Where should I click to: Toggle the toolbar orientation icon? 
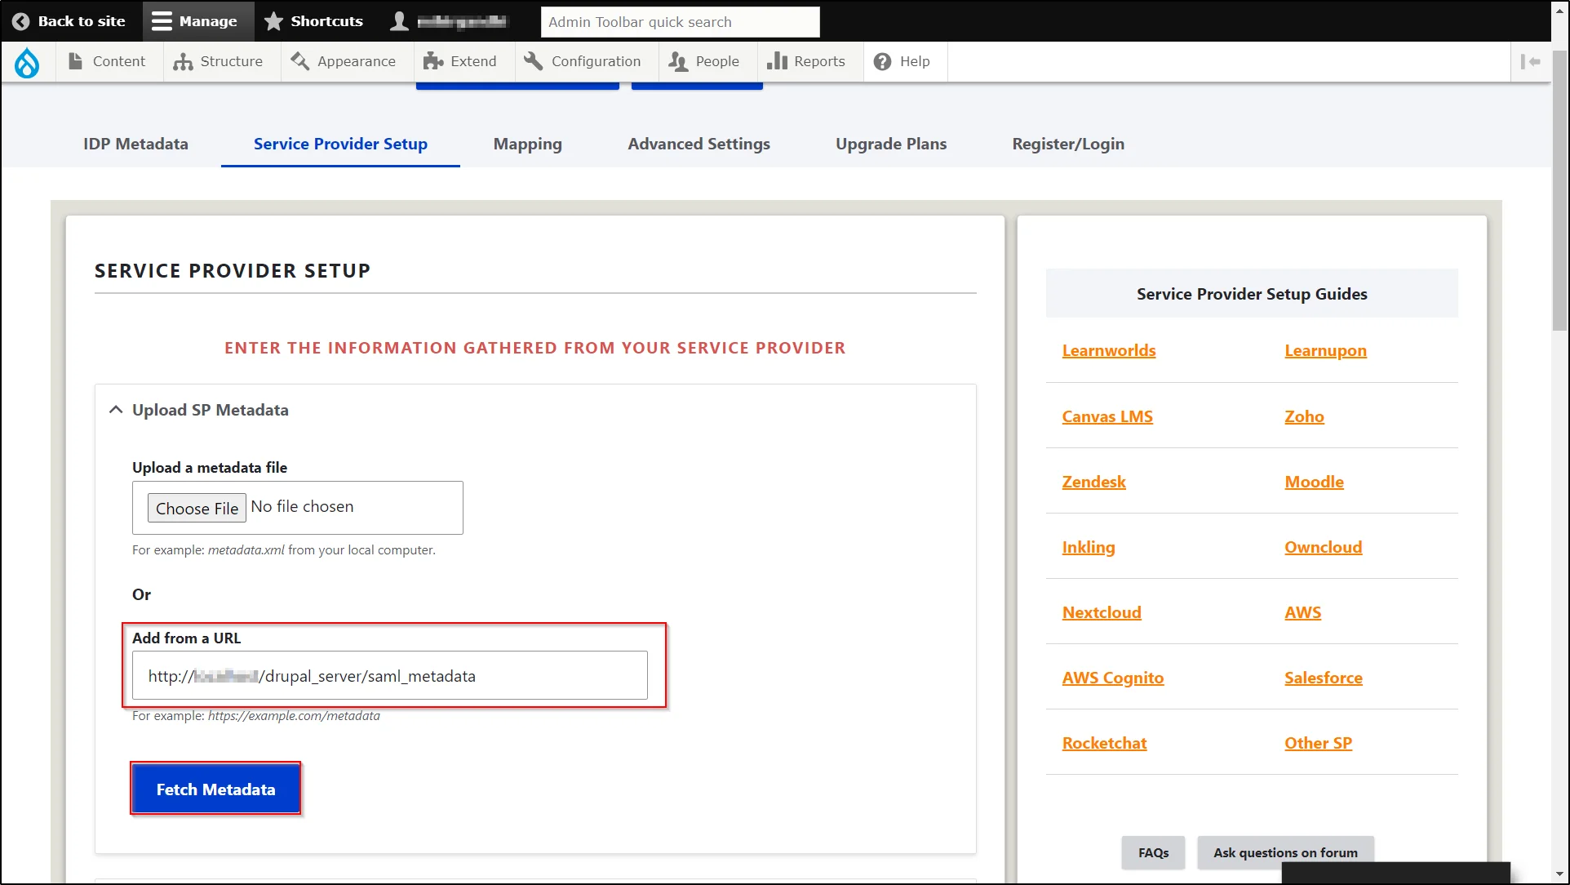coord(1531,61)
